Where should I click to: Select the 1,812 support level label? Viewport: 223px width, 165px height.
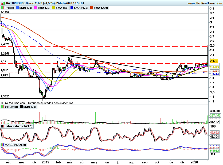tap(5, 75)
